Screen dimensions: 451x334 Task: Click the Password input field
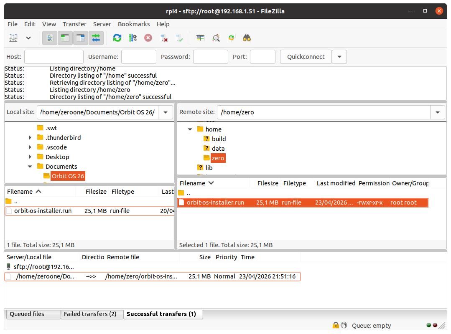(x=211, y=56)
